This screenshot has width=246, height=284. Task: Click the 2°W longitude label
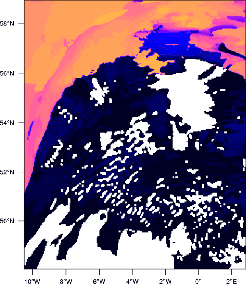coord(165,281)
